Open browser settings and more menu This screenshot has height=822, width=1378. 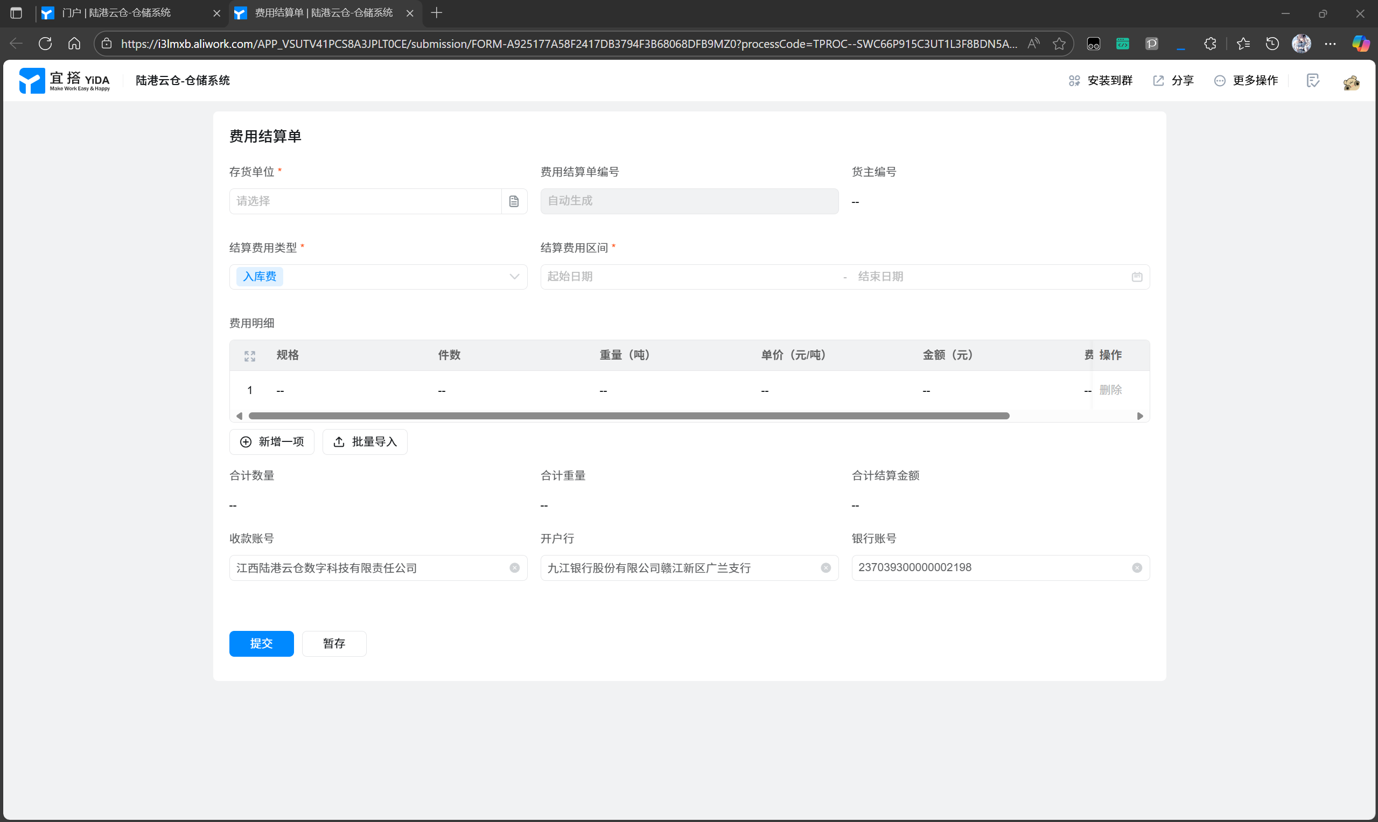1331,44
